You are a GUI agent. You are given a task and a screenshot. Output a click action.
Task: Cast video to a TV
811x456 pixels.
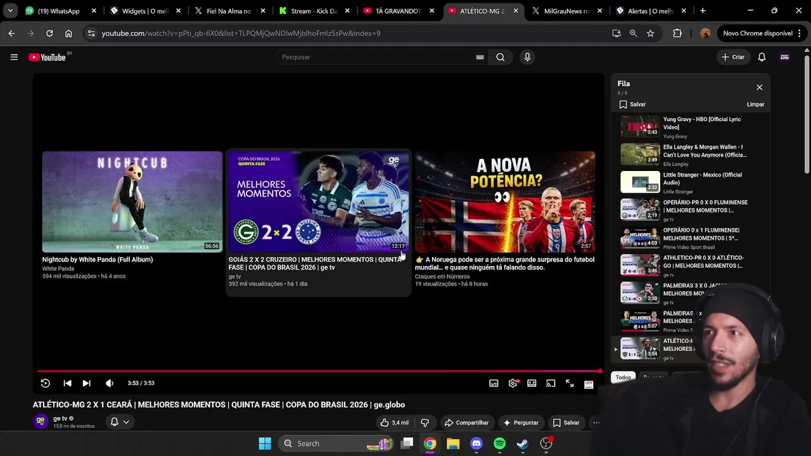click(551, 383)
